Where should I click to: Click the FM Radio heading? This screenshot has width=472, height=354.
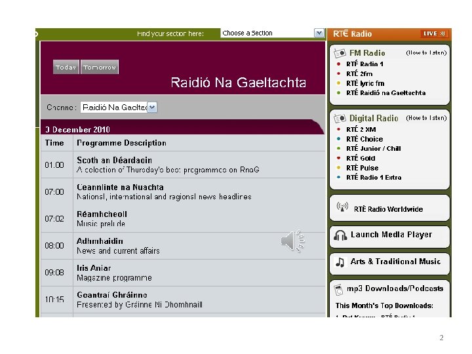click(367, 53)
